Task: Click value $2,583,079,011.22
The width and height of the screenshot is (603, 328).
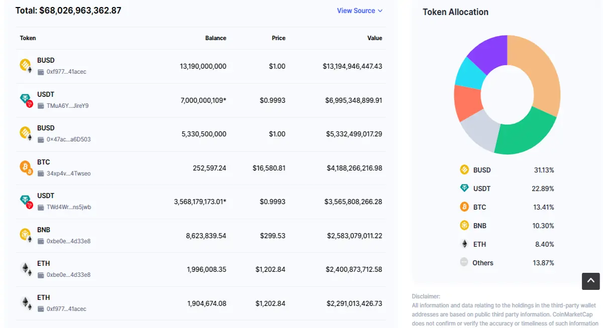Action: [355, 236]
